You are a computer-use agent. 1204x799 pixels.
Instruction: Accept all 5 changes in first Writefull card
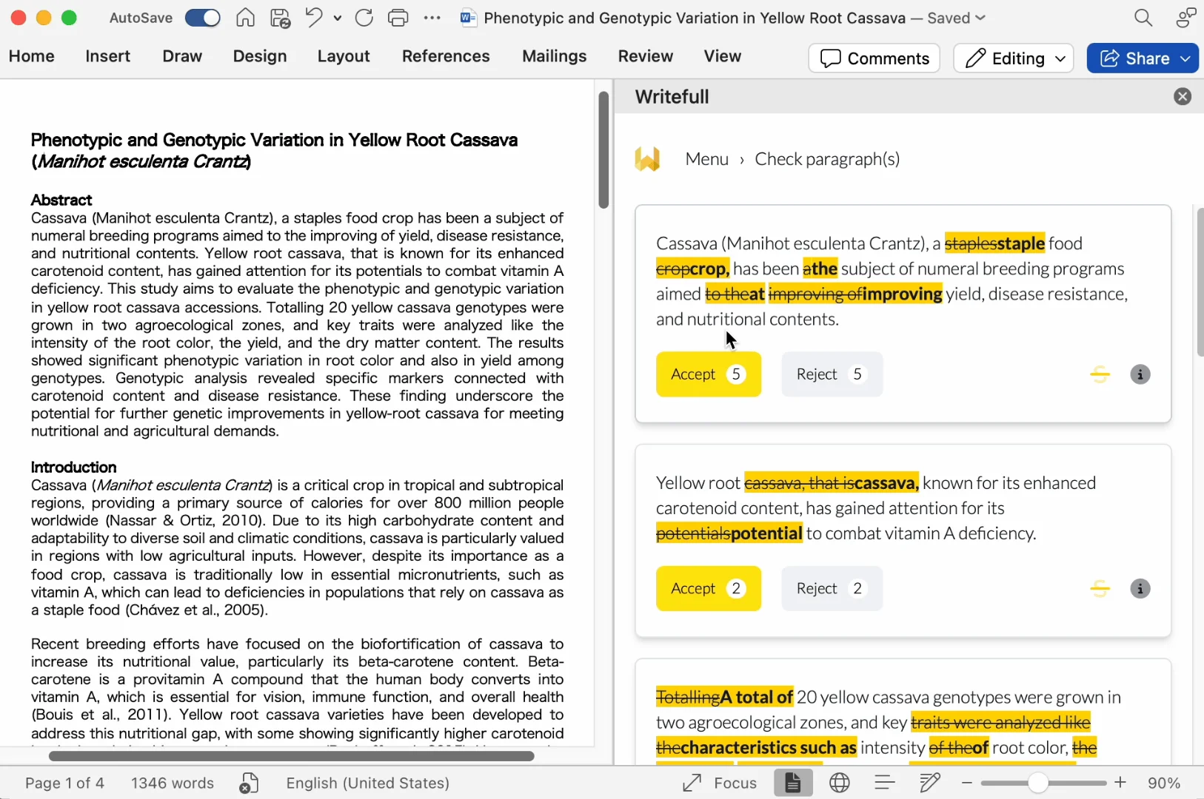709,374
